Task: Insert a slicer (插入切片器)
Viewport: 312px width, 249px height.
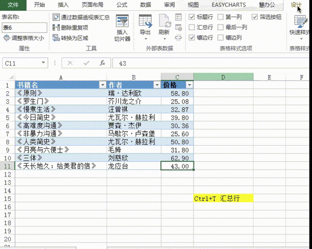Action: [x=122, y=28]
